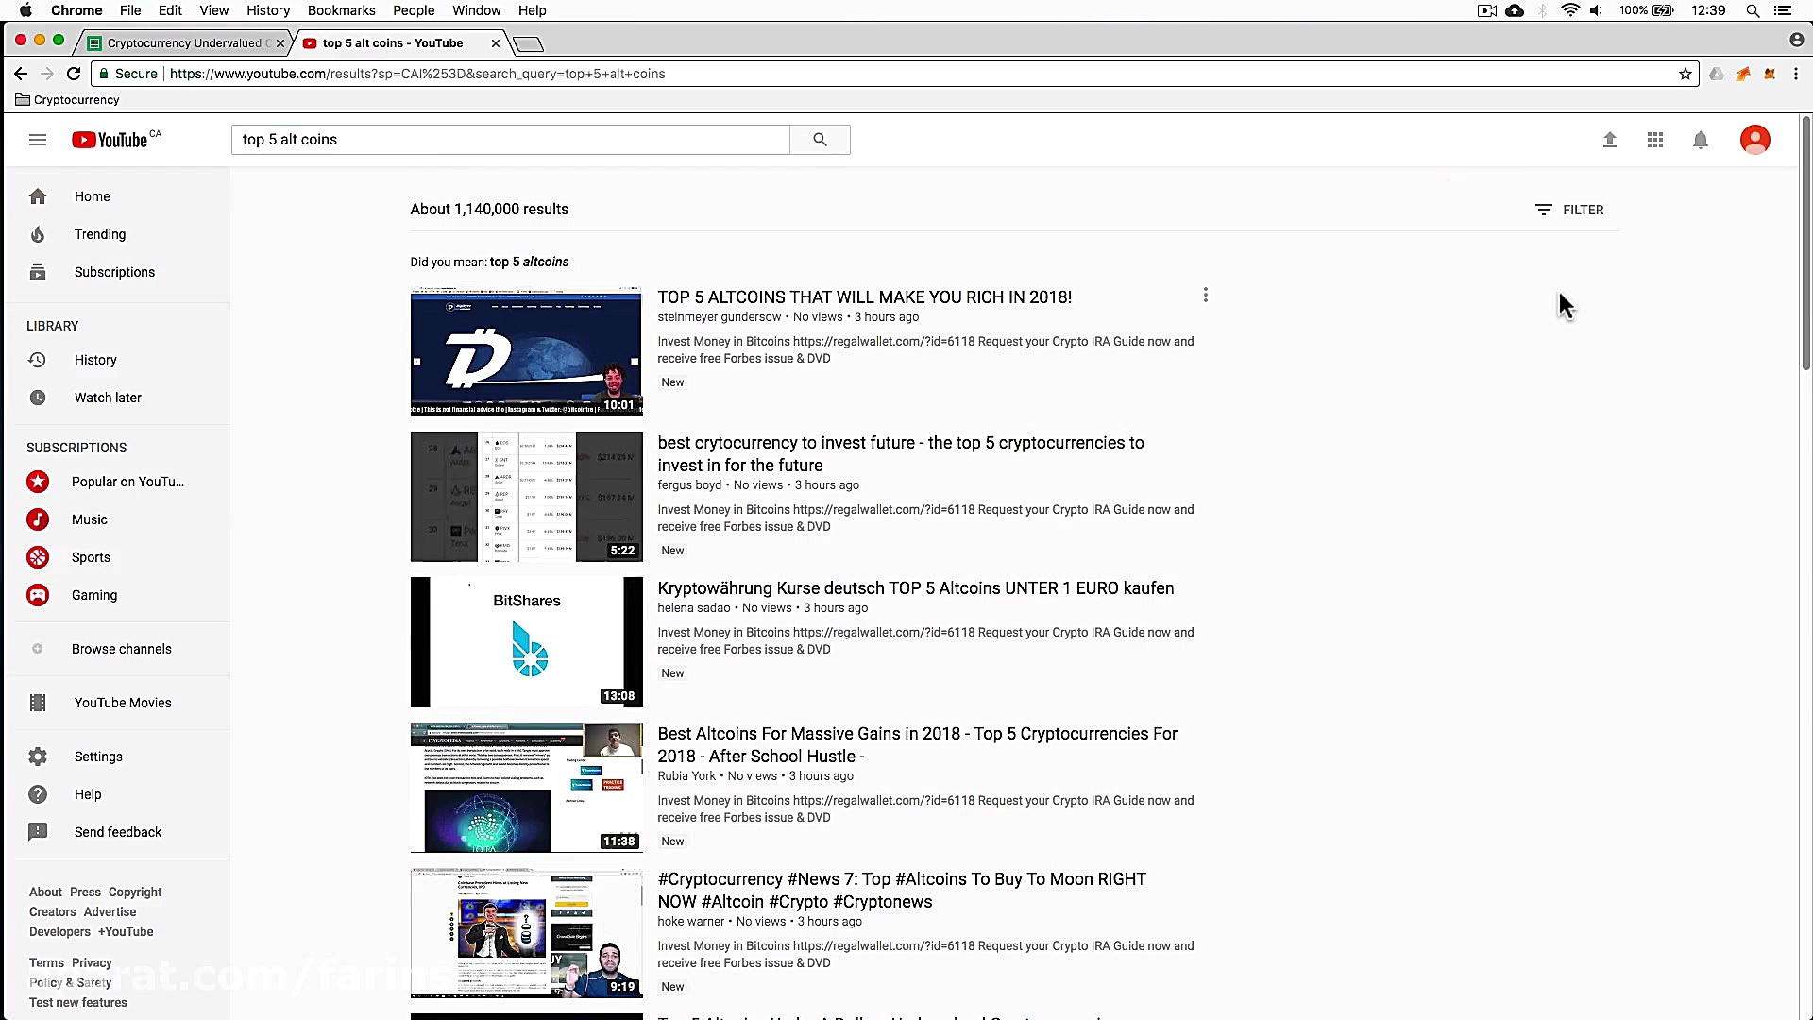
Task: Click Browse channels
Action: (121, 649)
